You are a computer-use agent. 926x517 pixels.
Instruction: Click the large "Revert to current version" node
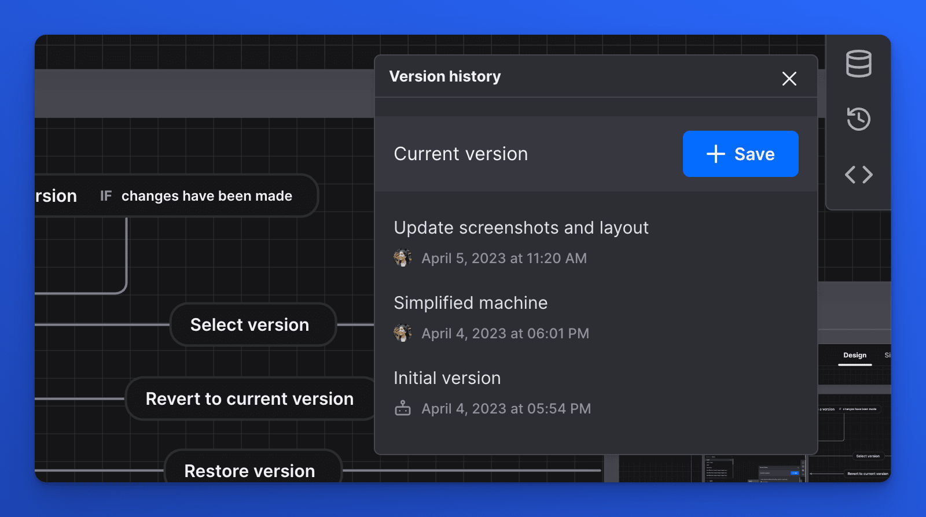coord(249,399)
